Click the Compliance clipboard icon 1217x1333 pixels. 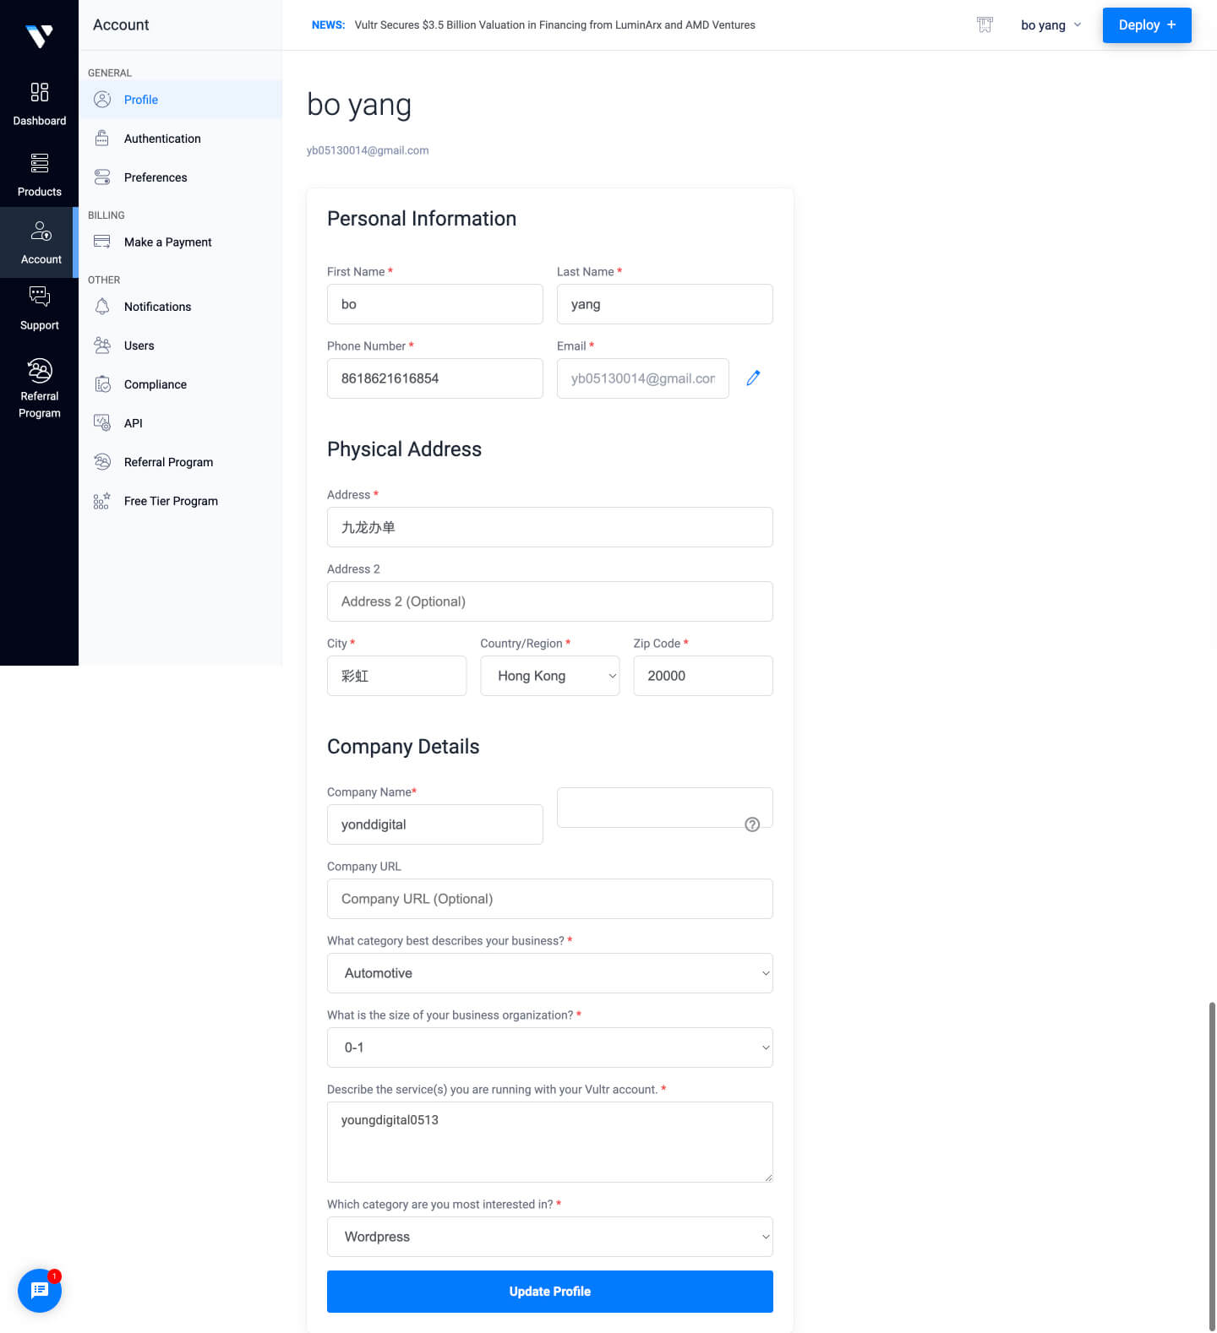pos(102,384)
